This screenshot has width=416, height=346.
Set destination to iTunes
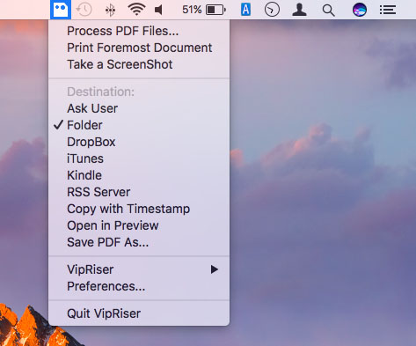139,158
